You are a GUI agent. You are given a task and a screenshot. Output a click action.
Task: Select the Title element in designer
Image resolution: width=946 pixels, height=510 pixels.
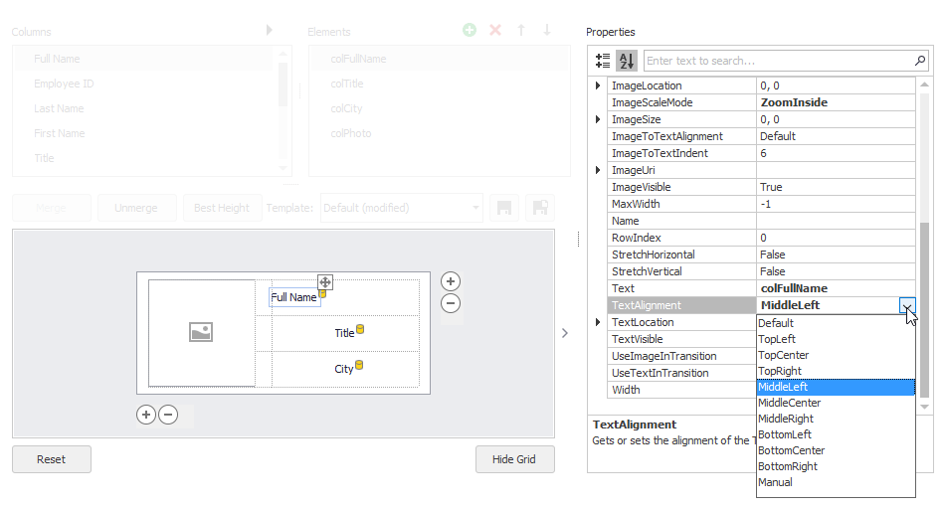[x=344, y=333]
